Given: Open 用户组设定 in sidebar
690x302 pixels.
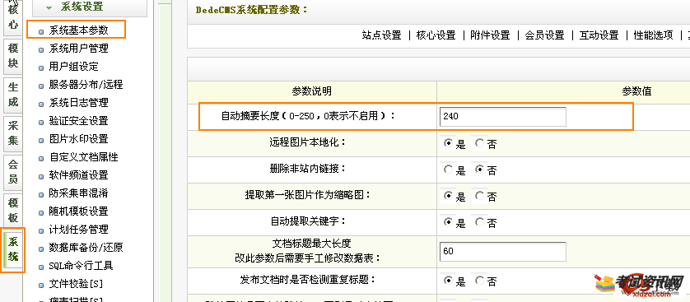Looking at the screenshot, I should click(73, 67).
